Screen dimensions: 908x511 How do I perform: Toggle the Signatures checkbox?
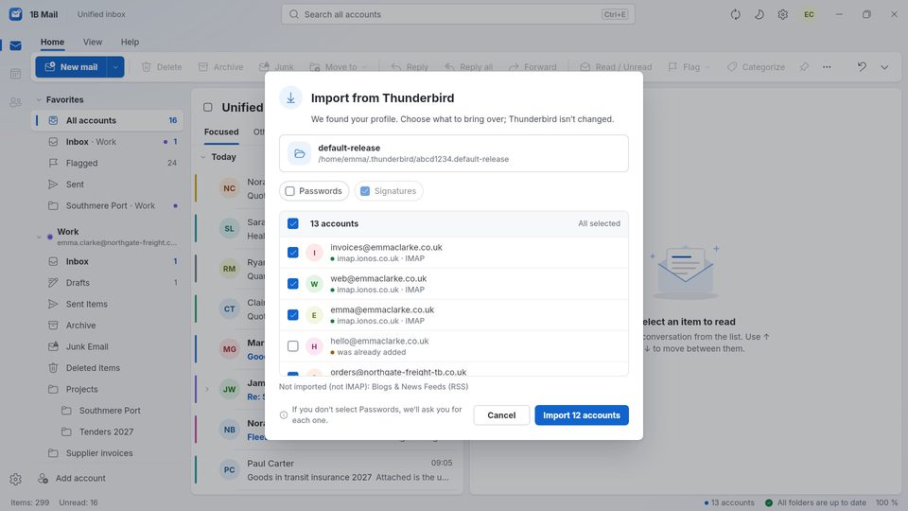pyautogui.click(x=365, y=191)
